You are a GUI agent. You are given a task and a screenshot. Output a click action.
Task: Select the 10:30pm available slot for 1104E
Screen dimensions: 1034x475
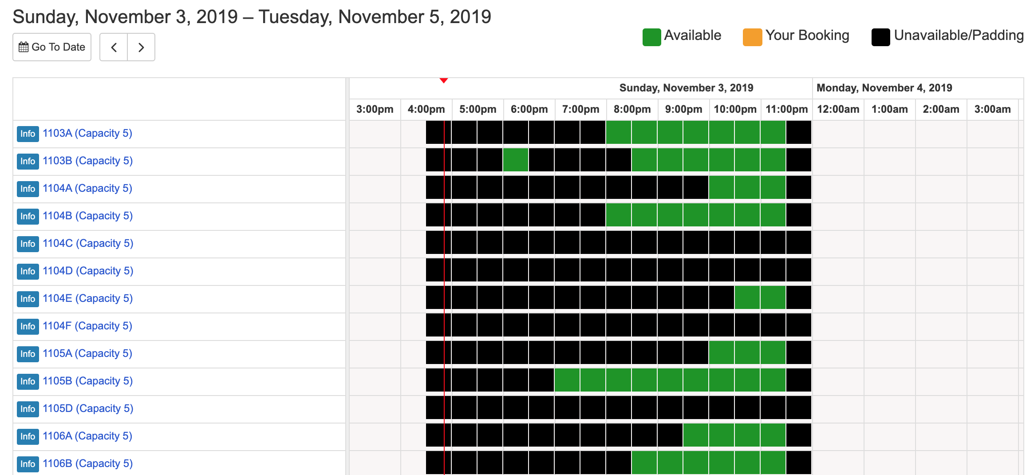pyautogui.click(x=747, y=297)
